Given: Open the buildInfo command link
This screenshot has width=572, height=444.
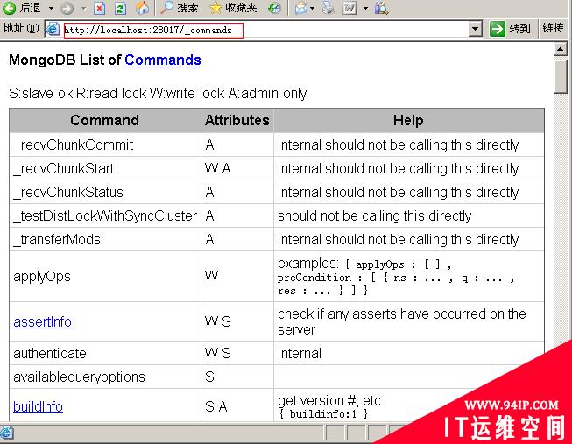Looking at the screenshot, I should click(38, 406).
